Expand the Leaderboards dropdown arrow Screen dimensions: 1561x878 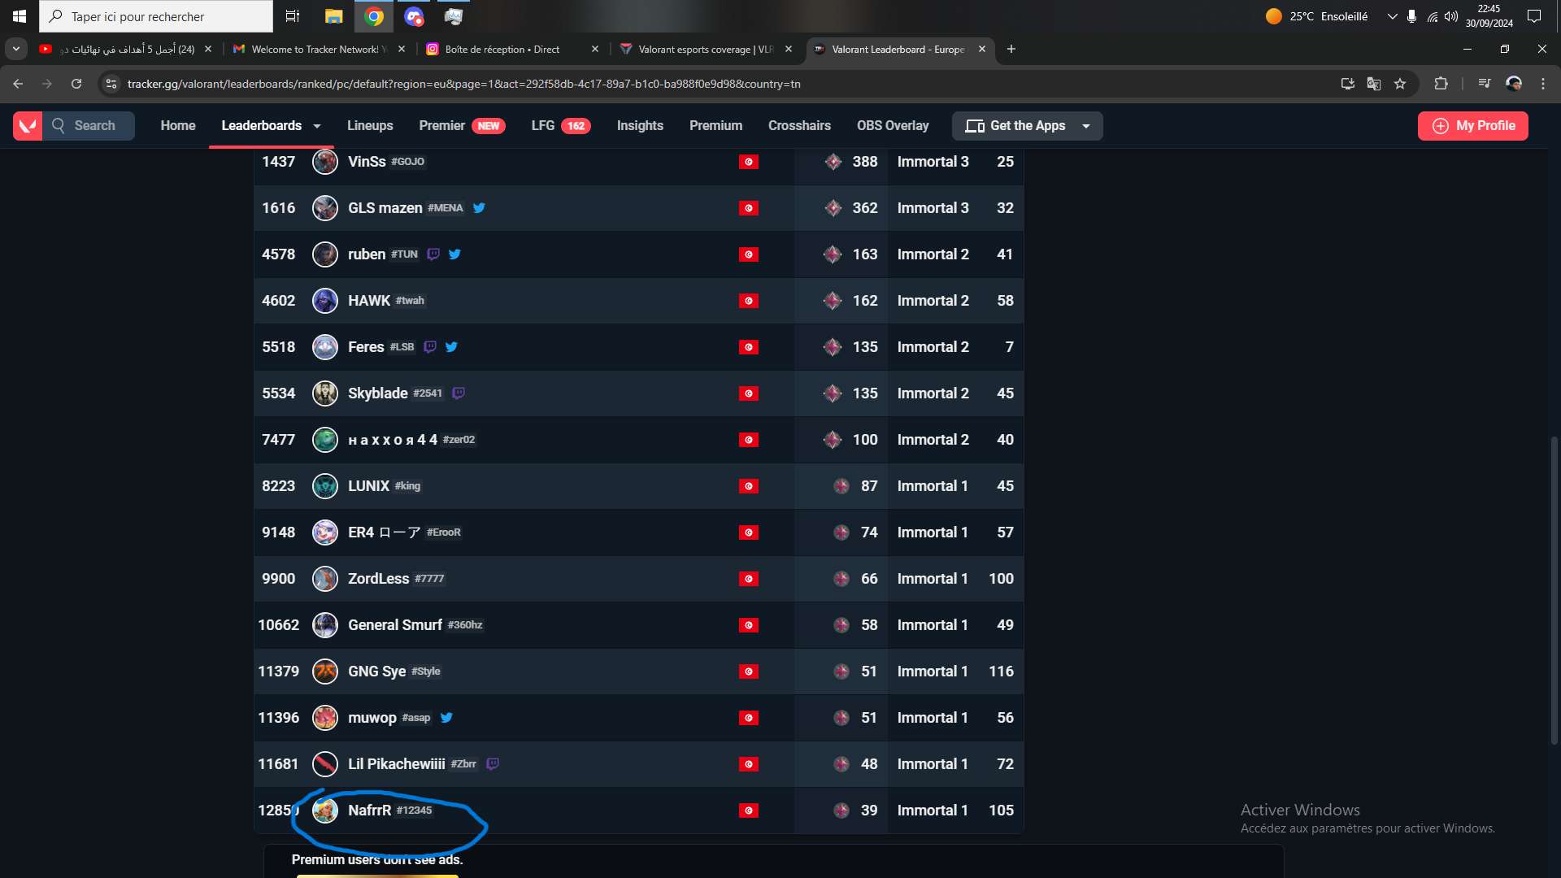(x=317, y=126)
